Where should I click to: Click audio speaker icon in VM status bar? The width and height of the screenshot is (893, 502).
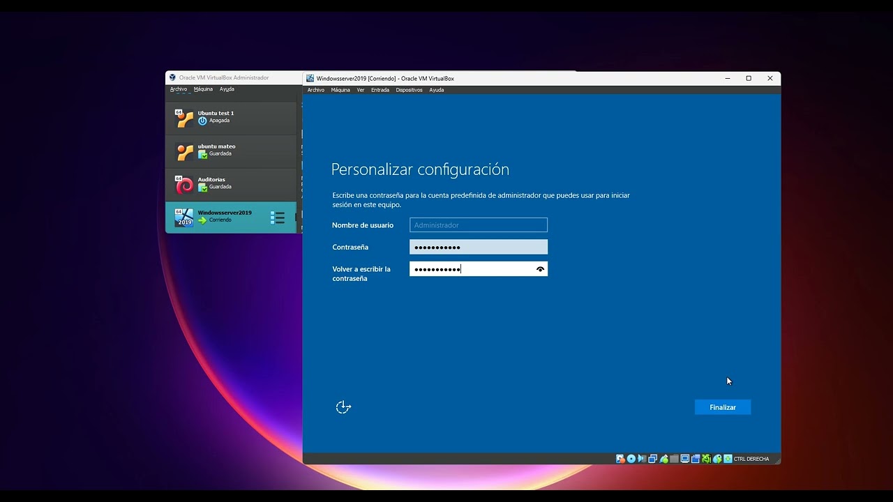click(x=642, y=459)
